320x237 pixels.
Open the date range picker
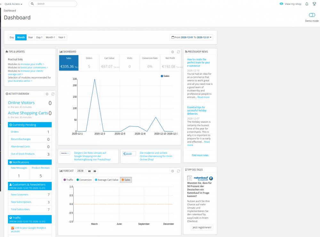[191, 37]
